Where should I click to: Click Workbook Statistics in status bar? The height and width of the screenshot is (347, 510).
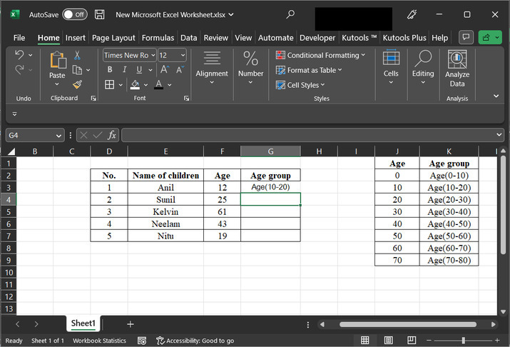pos(100,341)
